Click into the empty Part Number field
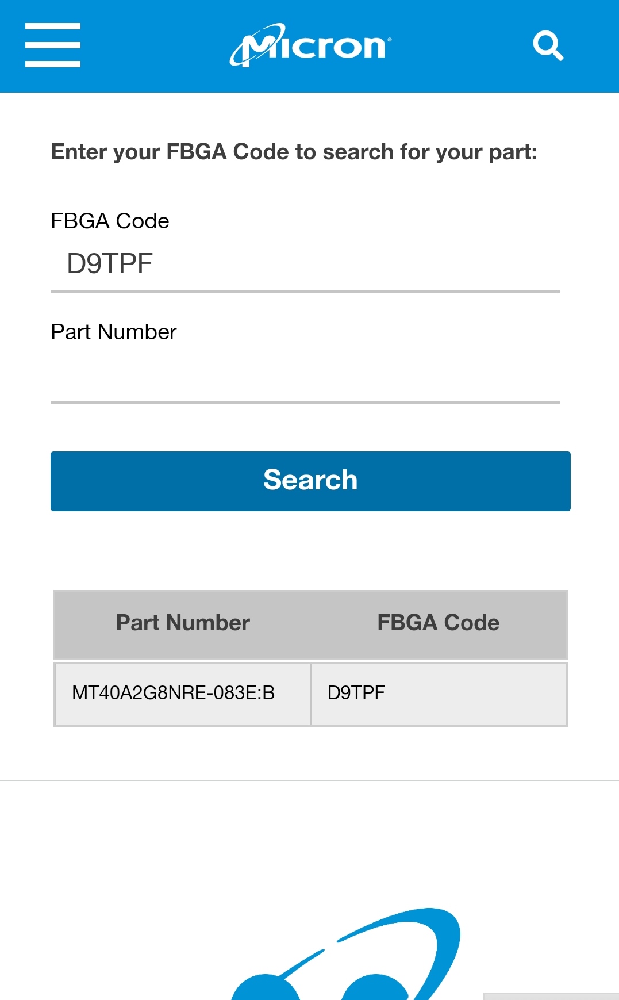The width and height of the screenshot is (619, 1000). pyautogui.click(x=305, y=375)
